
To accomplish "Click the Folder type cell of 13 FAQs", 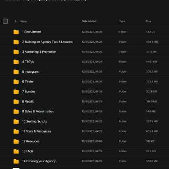I will pyautogui.click(x=123, y=151).
